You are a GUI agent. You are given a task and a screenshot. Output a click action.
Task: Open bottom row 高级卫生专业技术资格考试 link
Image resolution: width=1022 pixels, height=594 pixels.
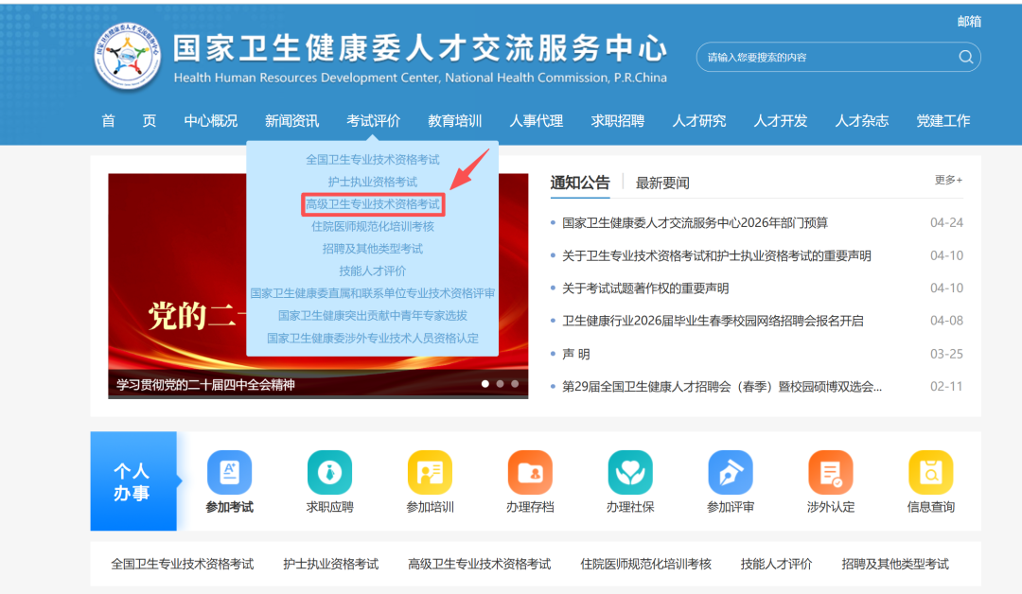[x=479, y=564]
